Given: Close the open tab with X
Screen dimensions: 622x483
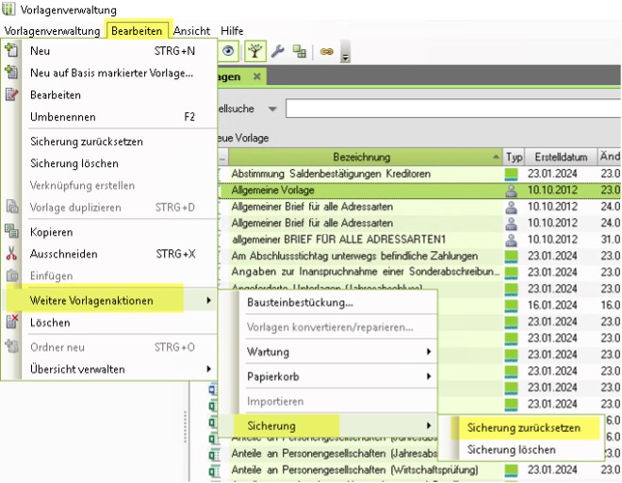Looking at the screenshot, I should 256,76.
